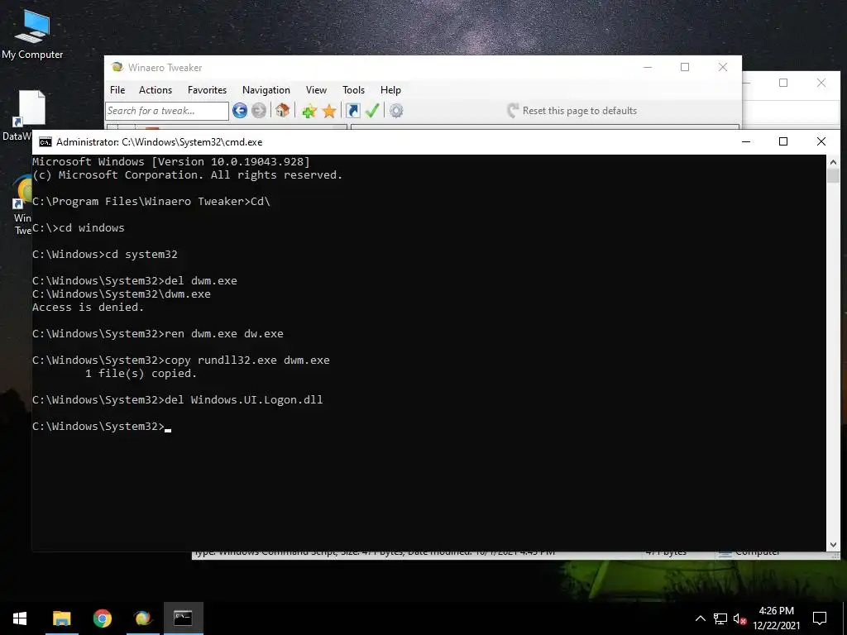The width and height of the screenshot is (847, 635).
Task: Click Reset this page to defaults
Action: pyautogui.click(x=572, y=111)
